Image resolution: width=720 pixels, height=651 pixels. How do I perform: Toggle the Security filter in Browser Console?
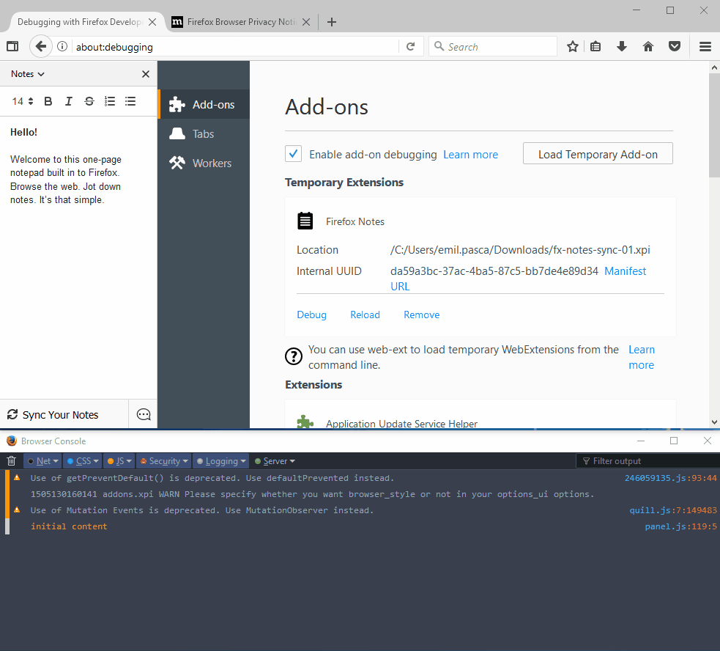point(163,460)
